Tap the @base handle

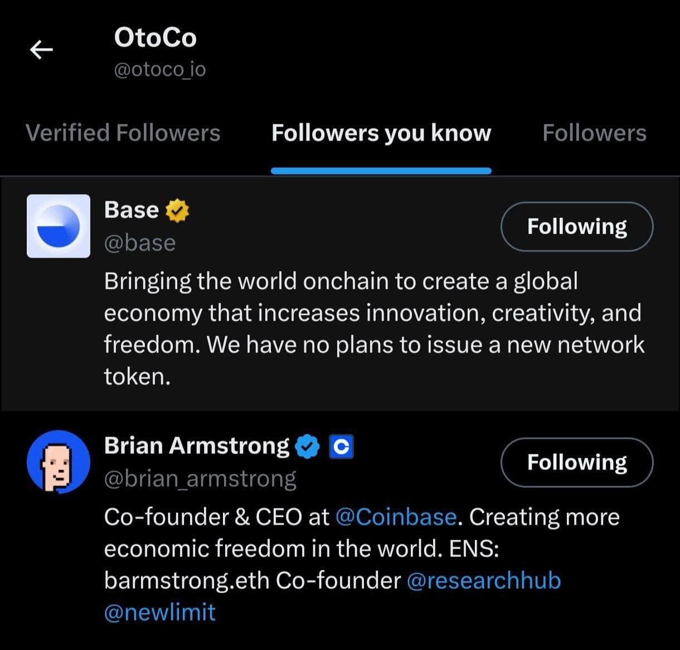140,243
